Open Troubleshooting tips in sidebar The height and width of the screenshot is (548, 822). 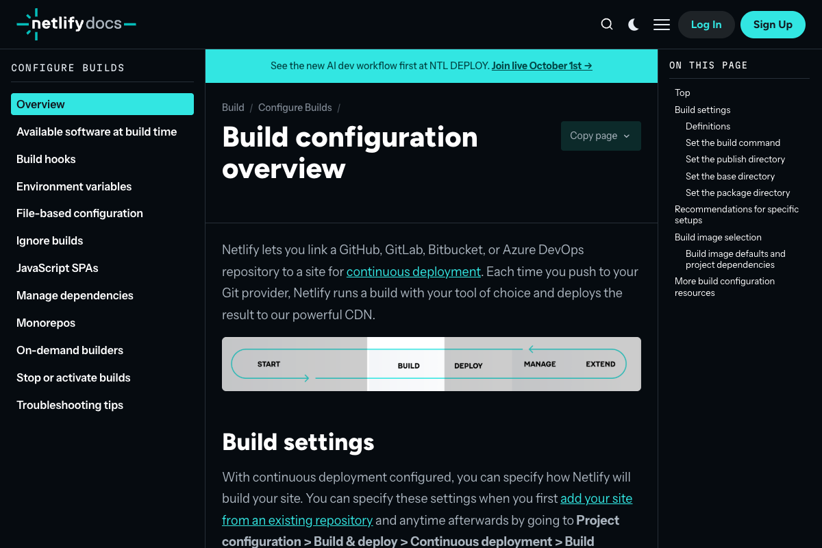[x=70, y=405]
